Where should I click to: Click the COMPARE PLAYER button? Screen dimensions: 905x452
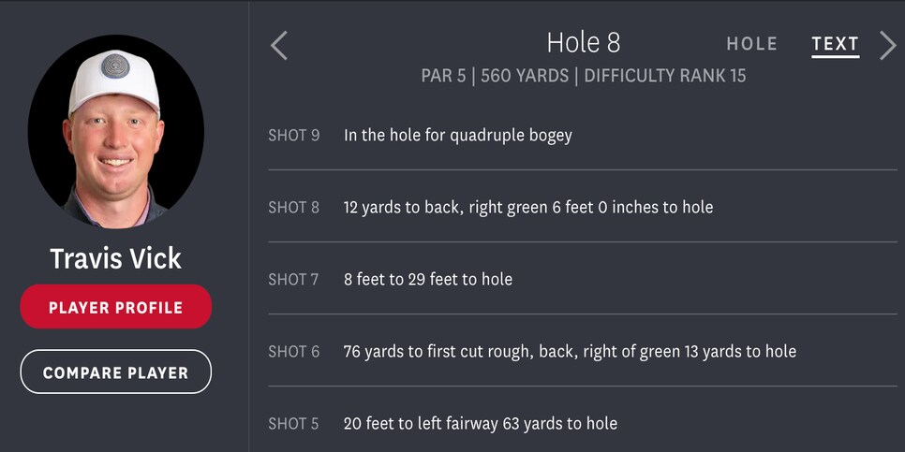116,372
